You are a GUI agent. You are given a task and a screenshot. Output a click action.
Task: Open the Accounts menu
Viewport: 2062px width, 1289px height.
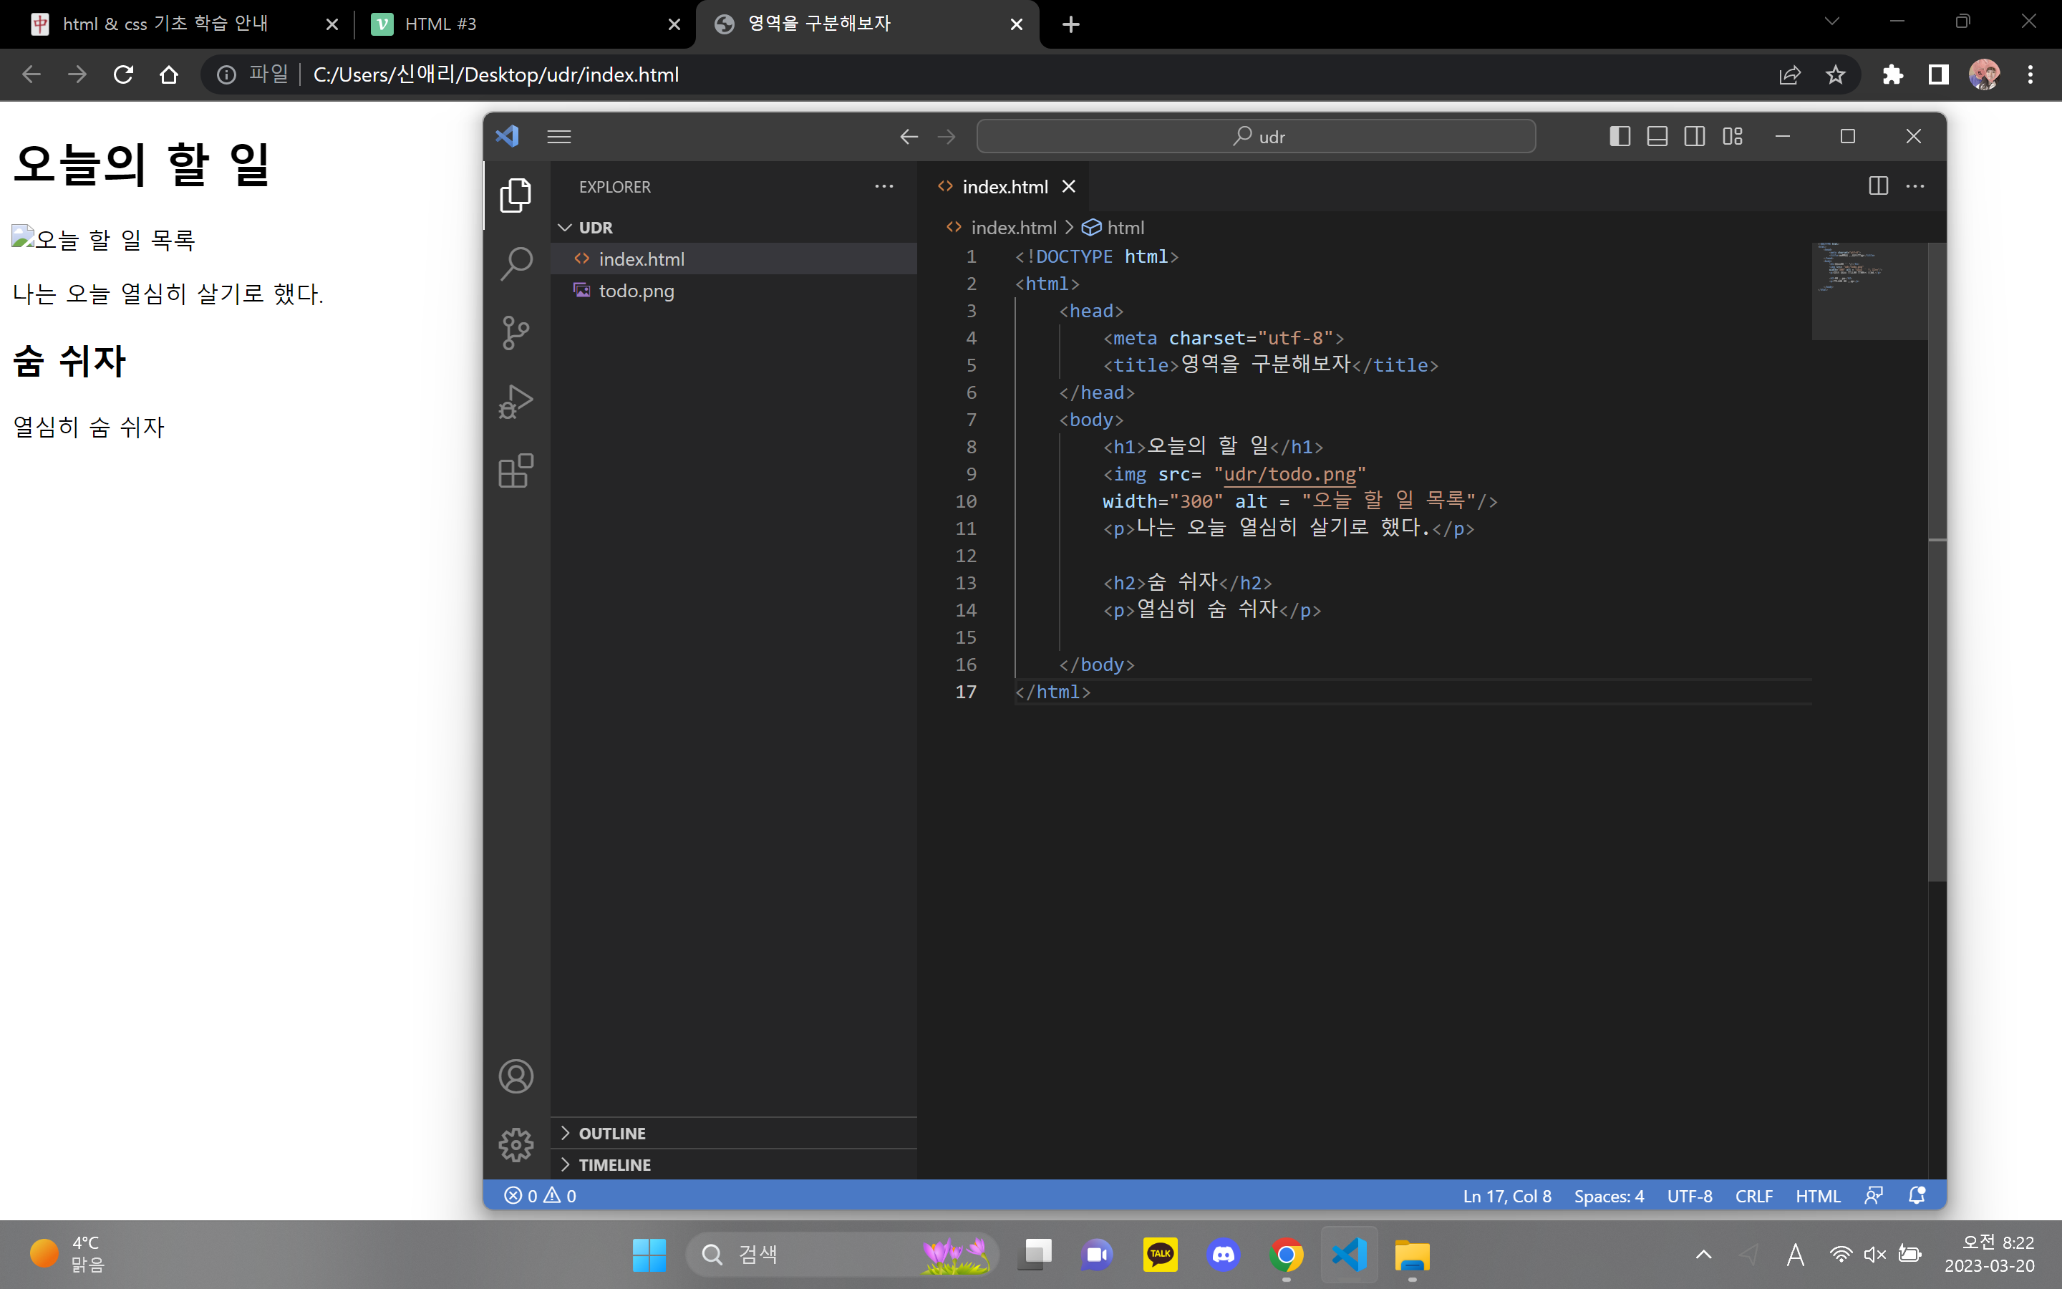(x=515, y=1077)
